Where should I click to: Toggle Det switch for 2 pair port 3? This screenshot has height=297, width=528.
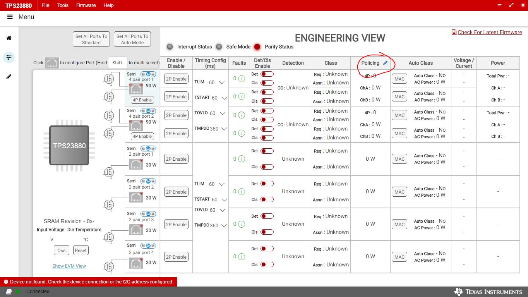(267, 216)
